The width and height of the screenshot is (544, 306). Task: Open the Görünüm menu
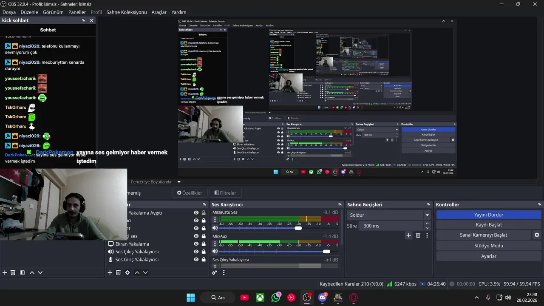53,12
